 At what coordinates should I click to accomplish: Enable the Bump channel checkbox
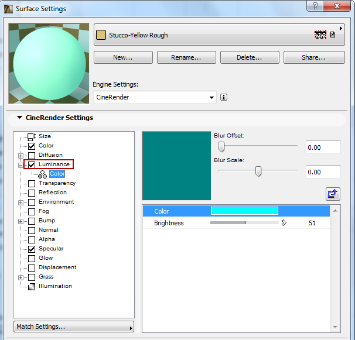[x=32, y=221]
